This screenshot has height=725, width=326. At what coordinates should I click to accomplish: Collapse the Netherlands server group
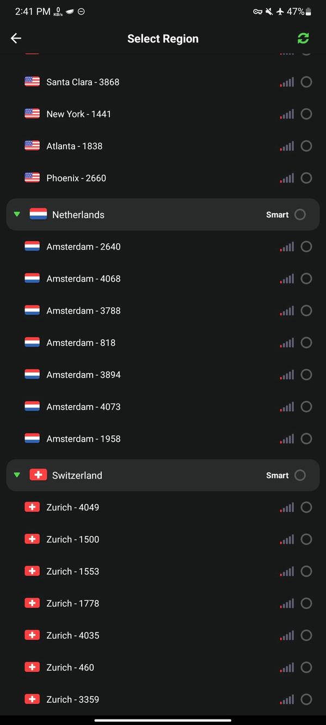click(17, 214)
